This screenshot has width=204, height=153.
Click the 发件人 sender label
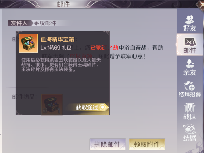pos(19,23)
